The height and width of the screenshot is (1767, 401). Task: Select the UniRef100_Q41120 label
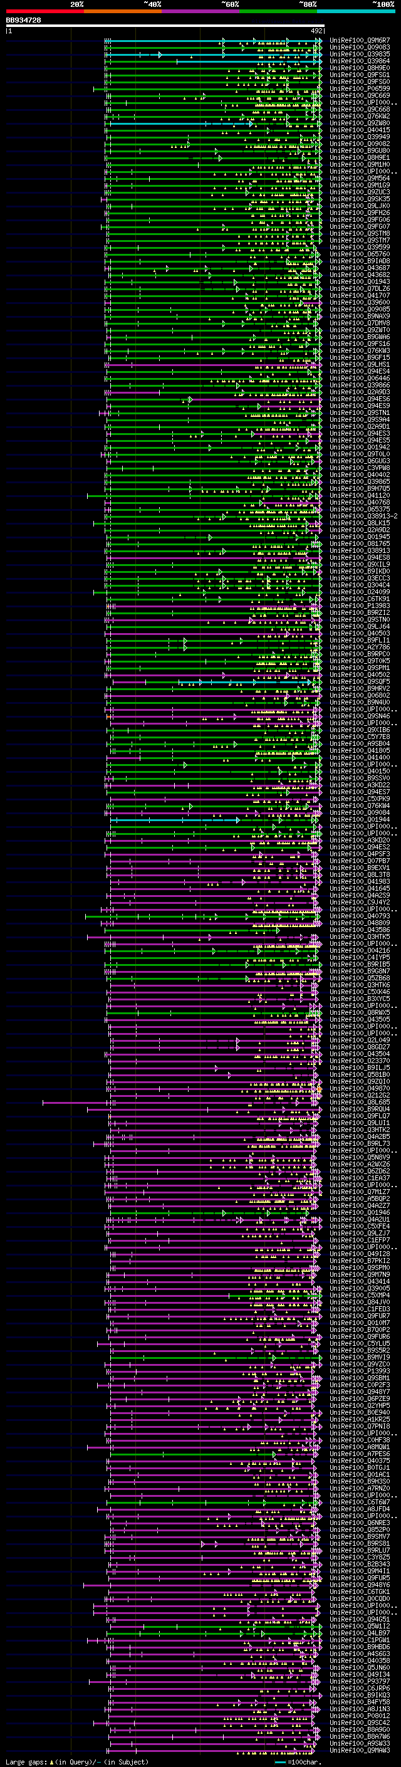pos(359,495)
